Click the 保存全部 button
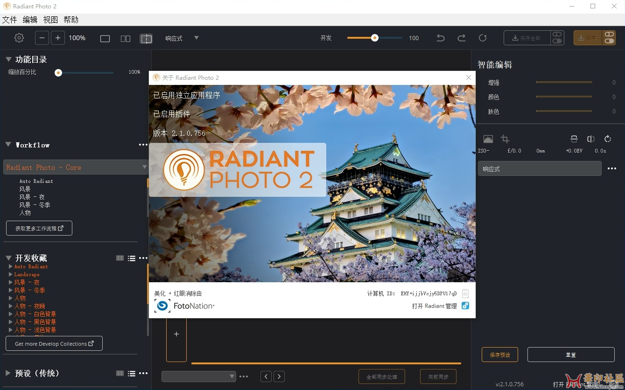Viewport: 625px width, 390px height. pos(527,38)
